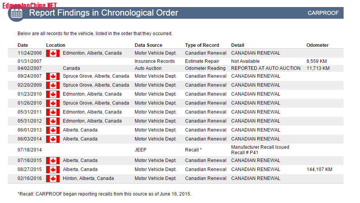The width and height of the screenshot is (360, 203).
Task: Click the 144,107 KM odometer value
Action: (x=319, y=169)
